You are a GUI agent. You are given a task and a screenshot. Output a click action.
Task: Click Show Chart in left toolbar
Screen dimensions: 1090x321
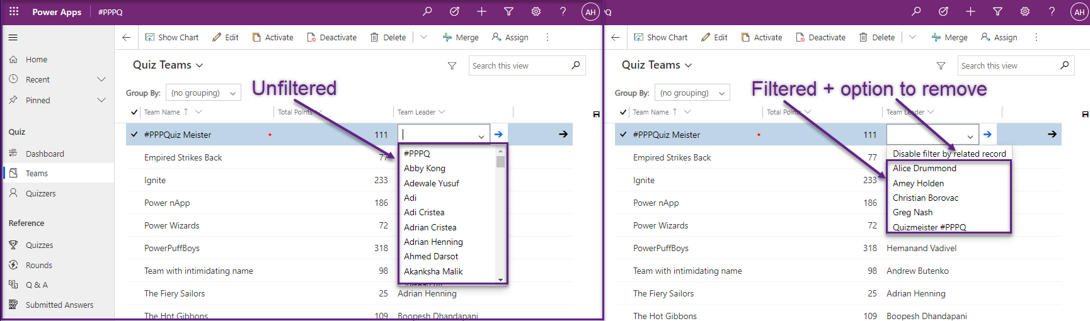171,37
